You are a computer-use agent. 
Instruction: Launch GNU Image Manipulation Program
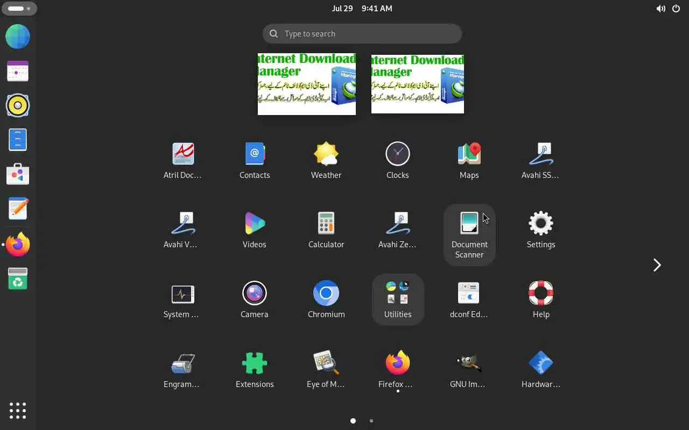pyautogui.click(x=469, y=369)
